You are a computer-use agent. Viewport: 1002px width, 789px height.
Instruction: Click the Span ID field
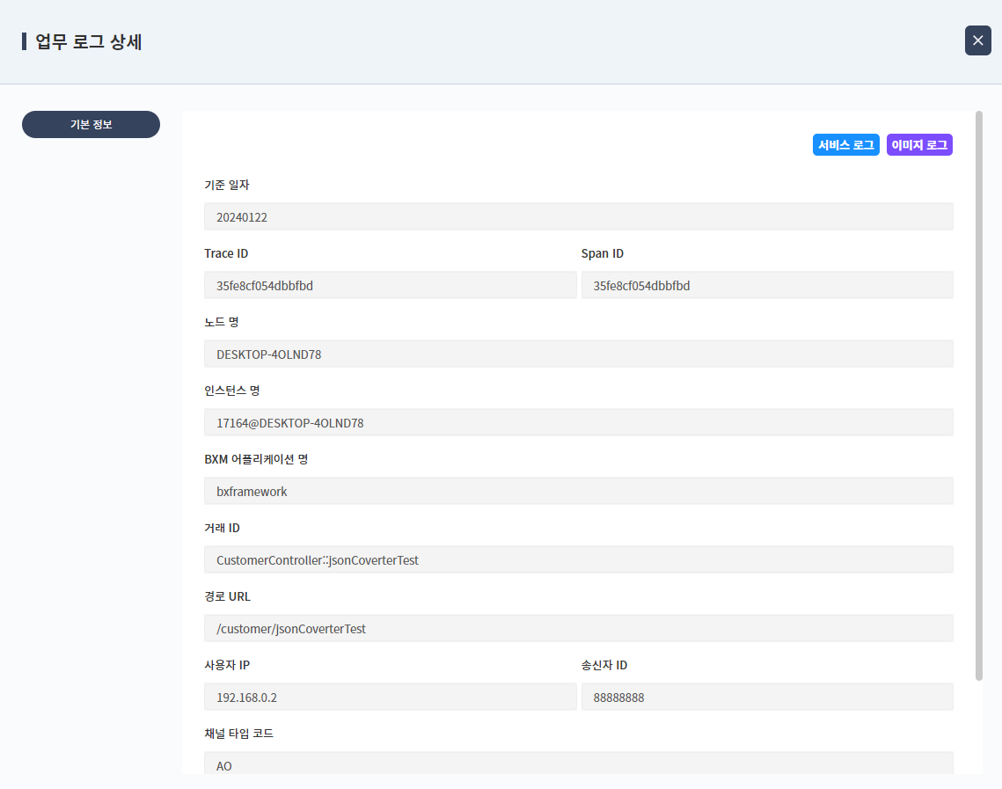pyautogui.click(x=767, y=285)
